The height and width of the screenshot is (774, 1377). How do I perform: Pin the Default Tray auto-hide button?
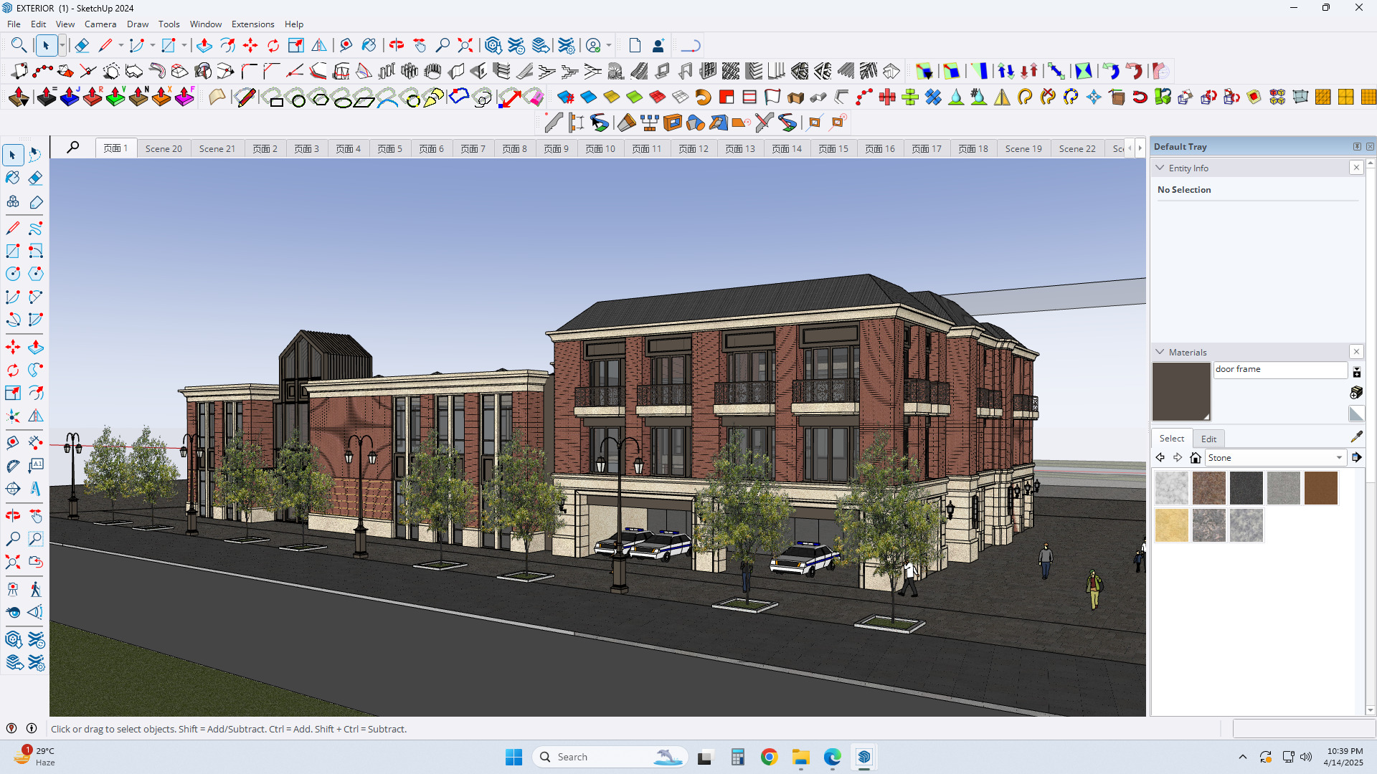[1357, 146]
